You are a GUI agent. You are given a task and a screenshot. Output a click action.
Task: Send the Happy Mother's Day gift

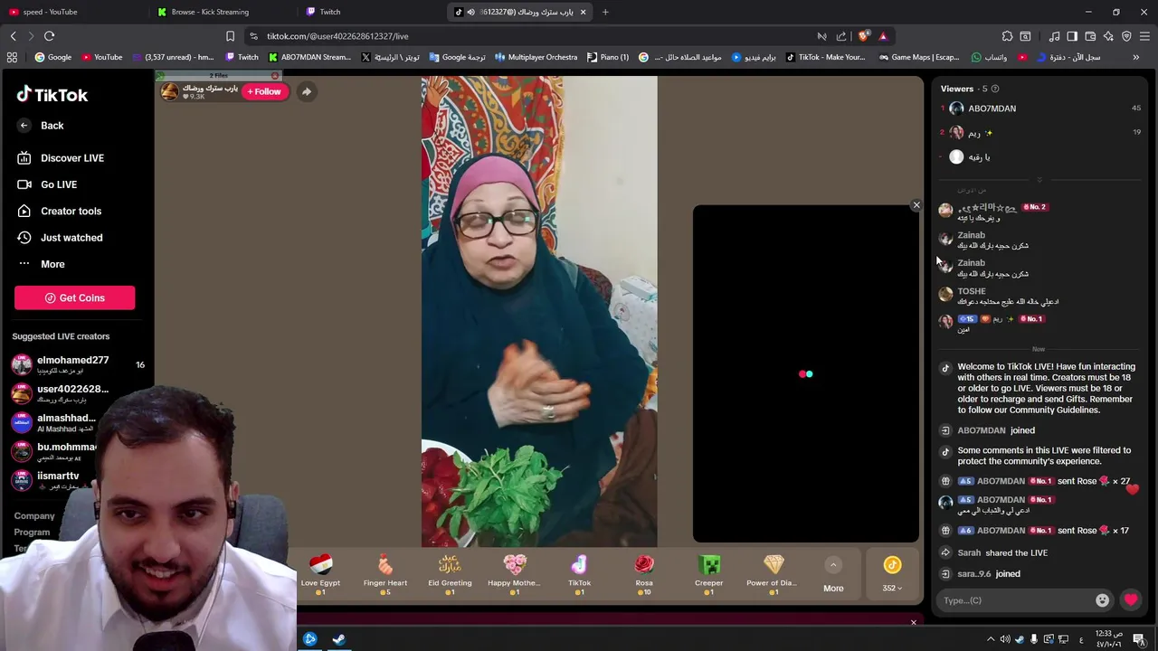pyautogui.click(x=514, y=573)
